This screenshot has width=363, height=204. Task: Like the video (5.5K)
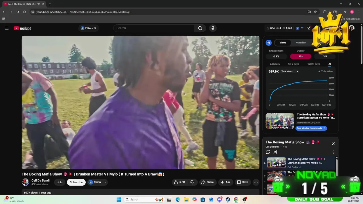pos(180,182)
